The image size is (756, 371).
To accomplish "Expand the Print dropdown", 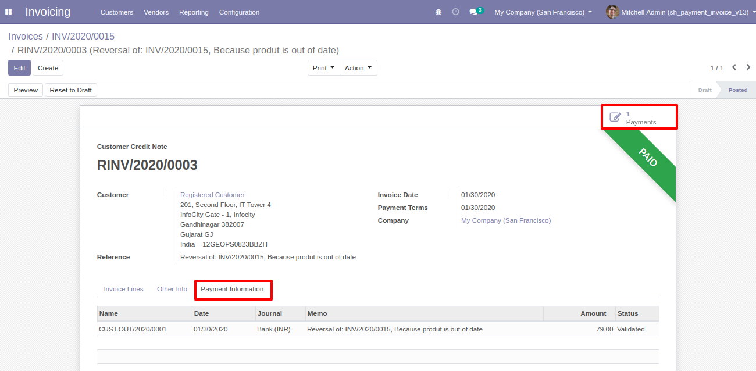I will pyautogui.click(x=324, y=68).
